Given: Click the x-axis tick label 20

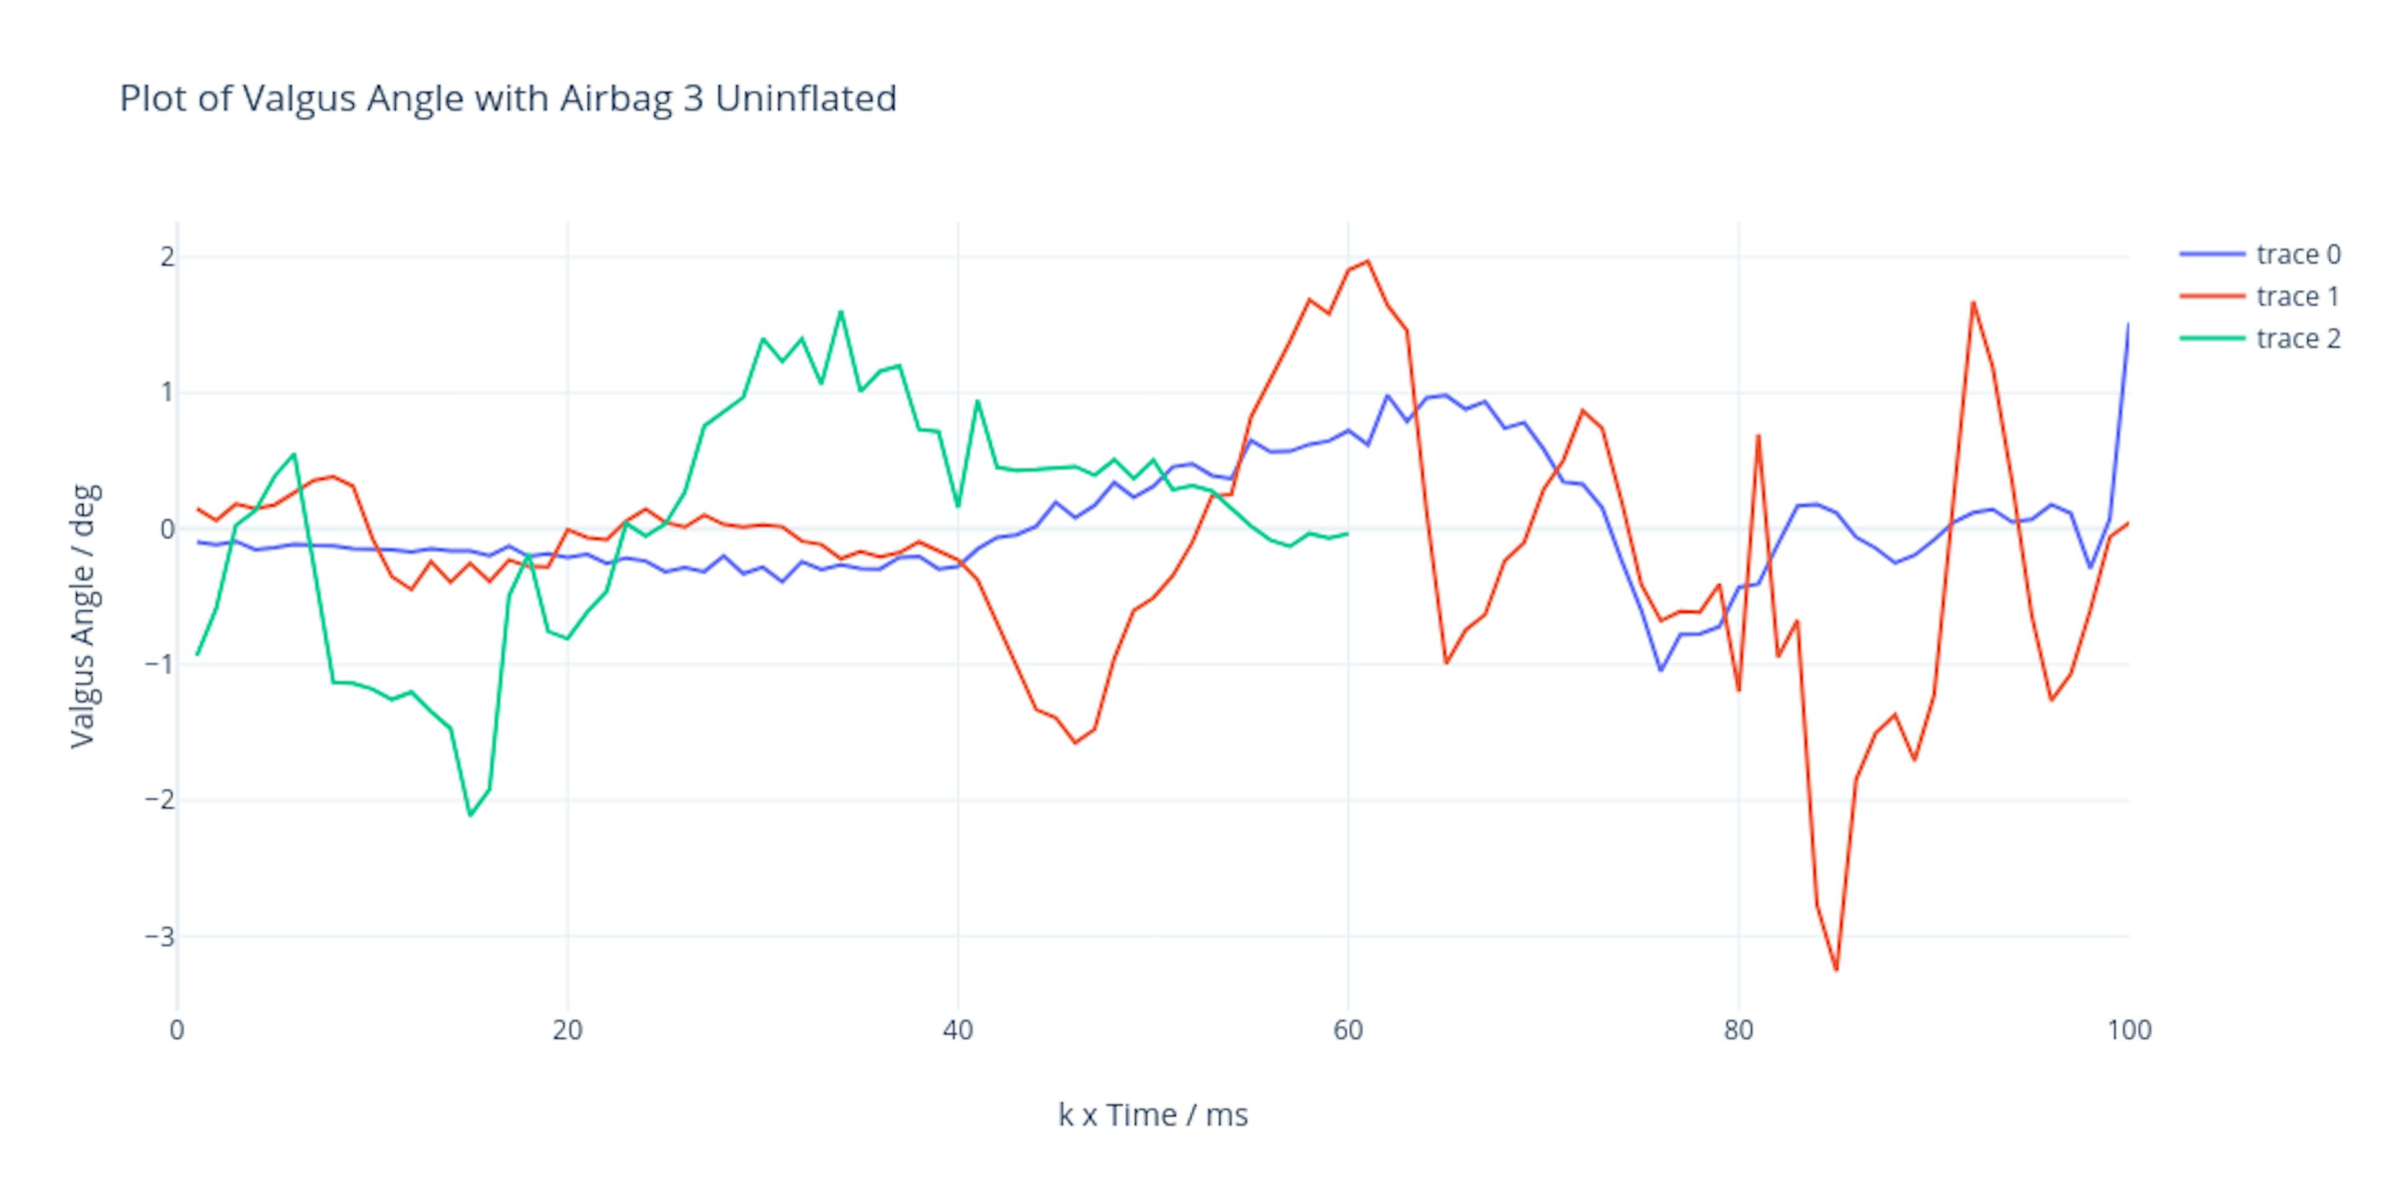Looking at the screenshot, I should click(567, 1031).
